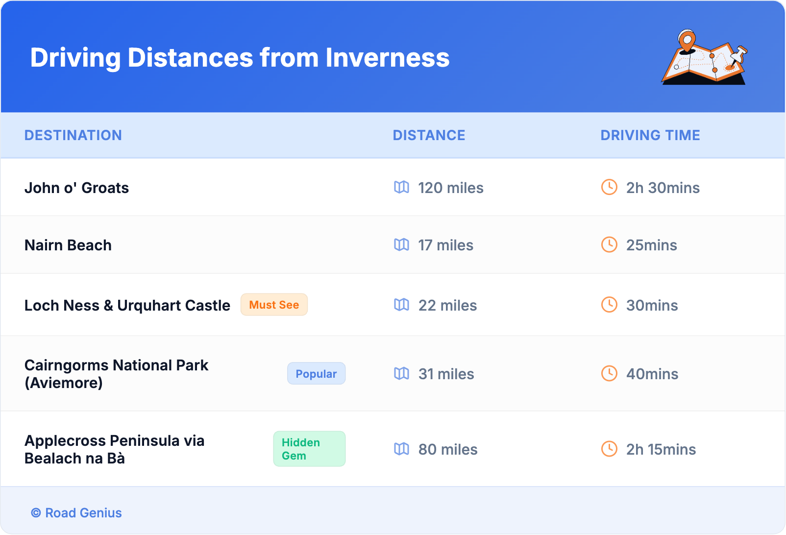
Task: Select the Must See badge
Action: (274, 305)
